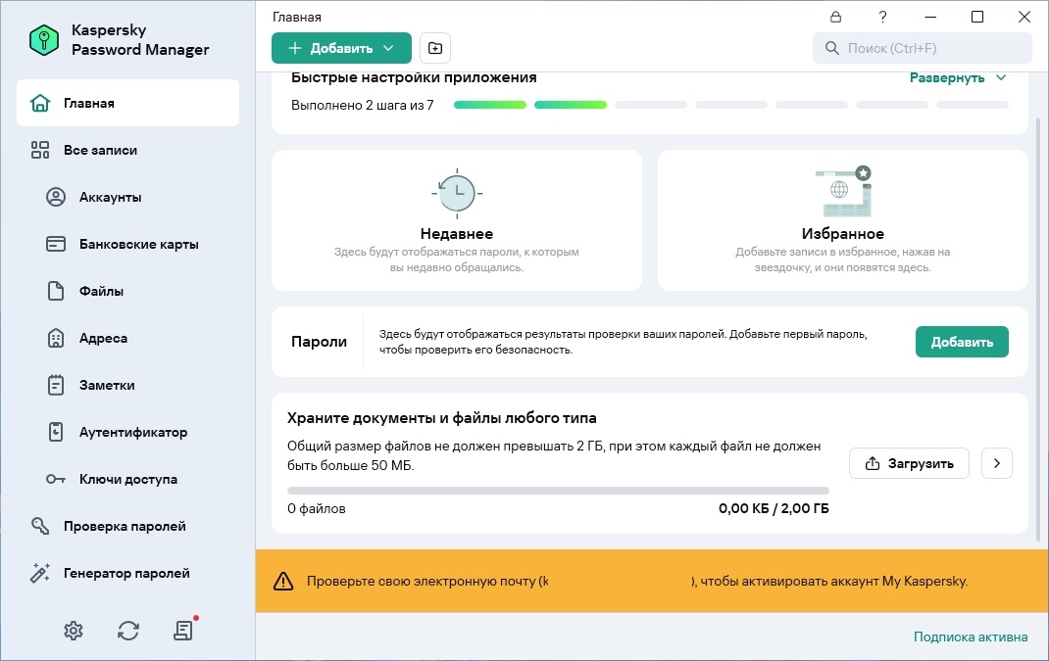Click the Загрузить upload button
This screenshot has width=1049, height=661.
[x=909, y=463]
